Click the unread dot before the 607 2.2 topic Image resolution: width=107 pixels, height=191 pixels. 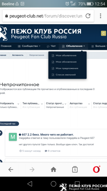[x=20, y=135]
